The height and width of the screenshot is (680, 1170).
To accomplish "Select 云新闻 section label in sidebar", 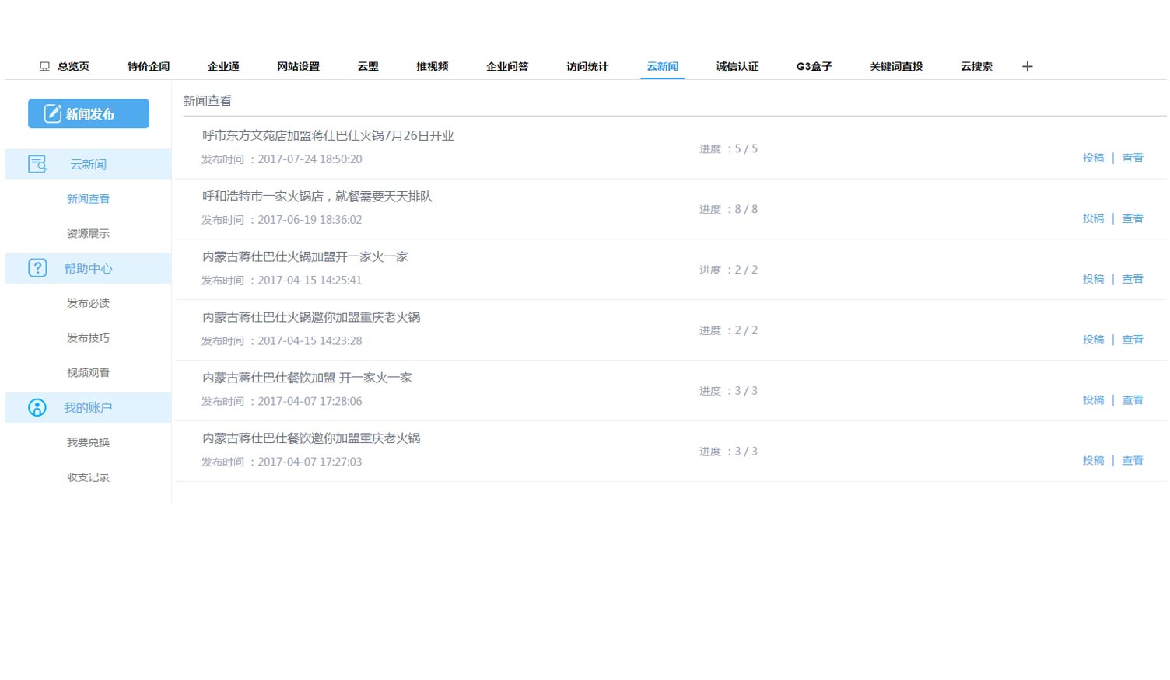I will click(89, 165).
